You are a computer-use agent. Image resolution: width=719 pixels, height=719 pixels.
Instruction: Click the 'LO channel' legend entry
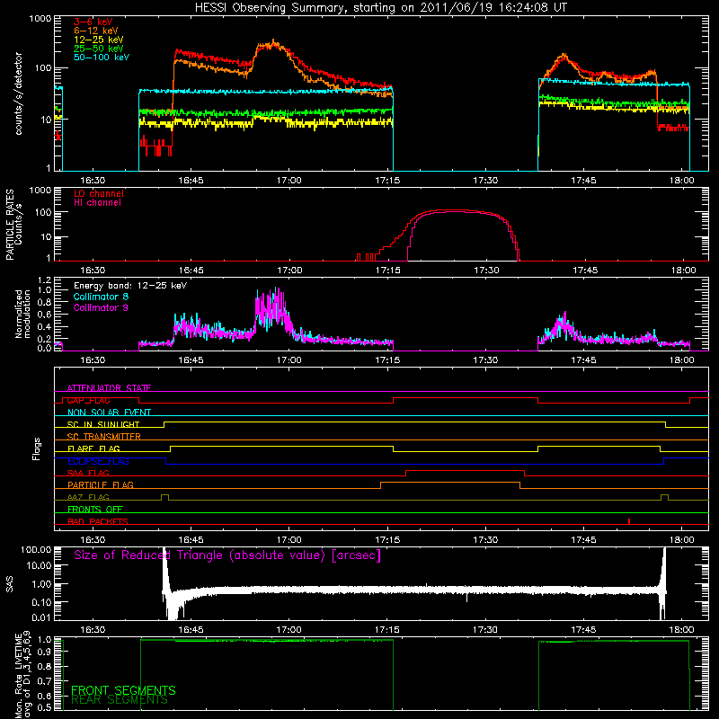click(x=99, y=193)
